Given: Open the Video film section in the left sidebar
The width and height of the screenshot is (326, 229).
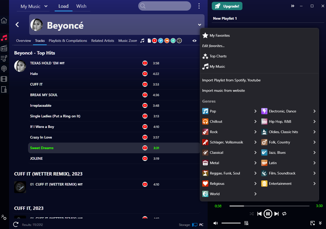Looking at the screenshot, I should point(4,79).
